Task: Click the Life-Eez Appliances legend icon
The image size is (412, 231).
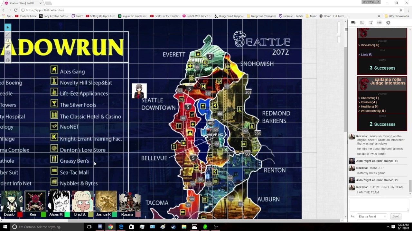Action: [54, 92]
